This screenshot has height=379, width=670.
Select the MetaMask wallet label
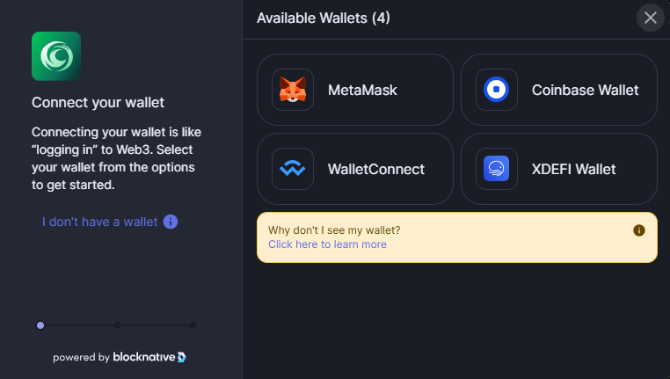362,91
